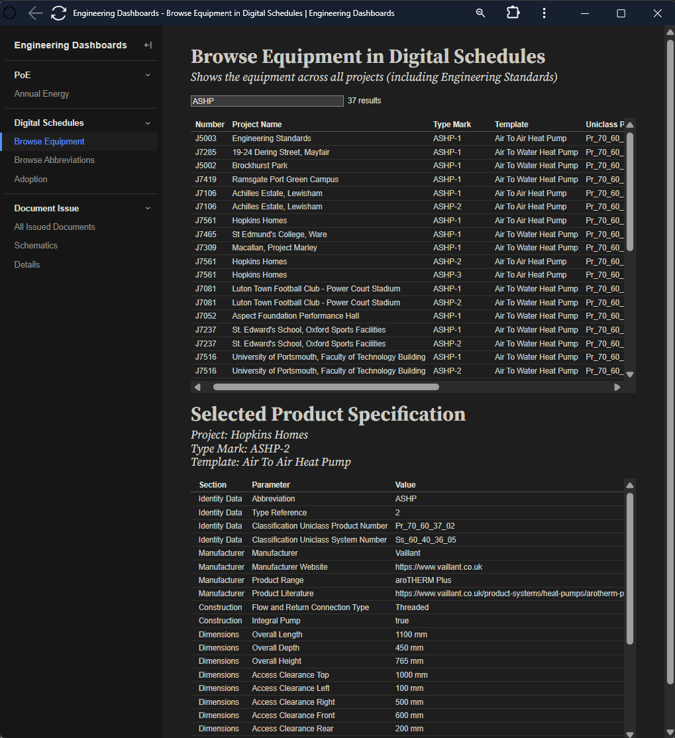Click the circular app icon in title bar
The image size is (675, 738).
pyautogui.click(x=10, y=13)
